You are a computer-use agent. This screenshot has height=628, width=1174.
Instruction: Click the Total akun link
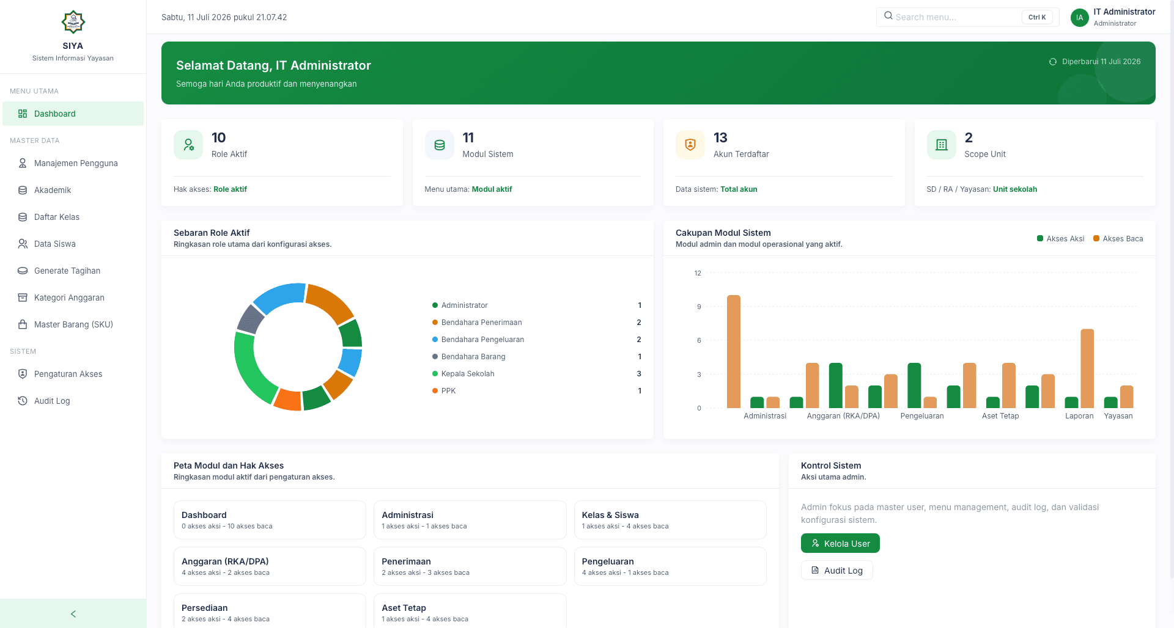pos(739,189)
